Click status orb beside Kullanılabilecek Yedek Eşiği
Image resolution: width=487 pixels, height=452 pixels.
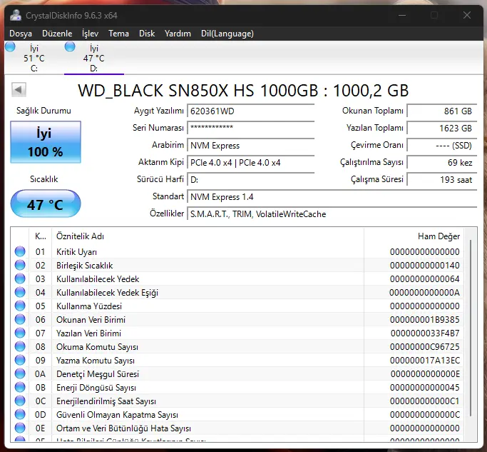pos(20,292)
